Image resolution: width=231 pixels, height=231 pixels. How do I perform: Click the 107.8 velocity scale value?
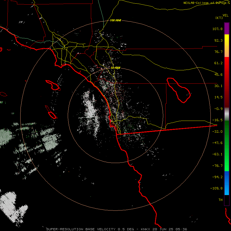tap(217, 29)
